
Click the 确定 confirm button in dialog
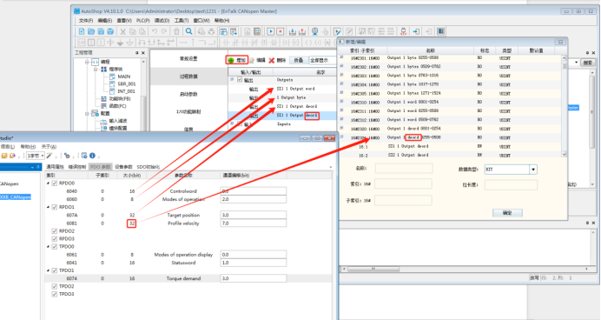pos(507,213)
